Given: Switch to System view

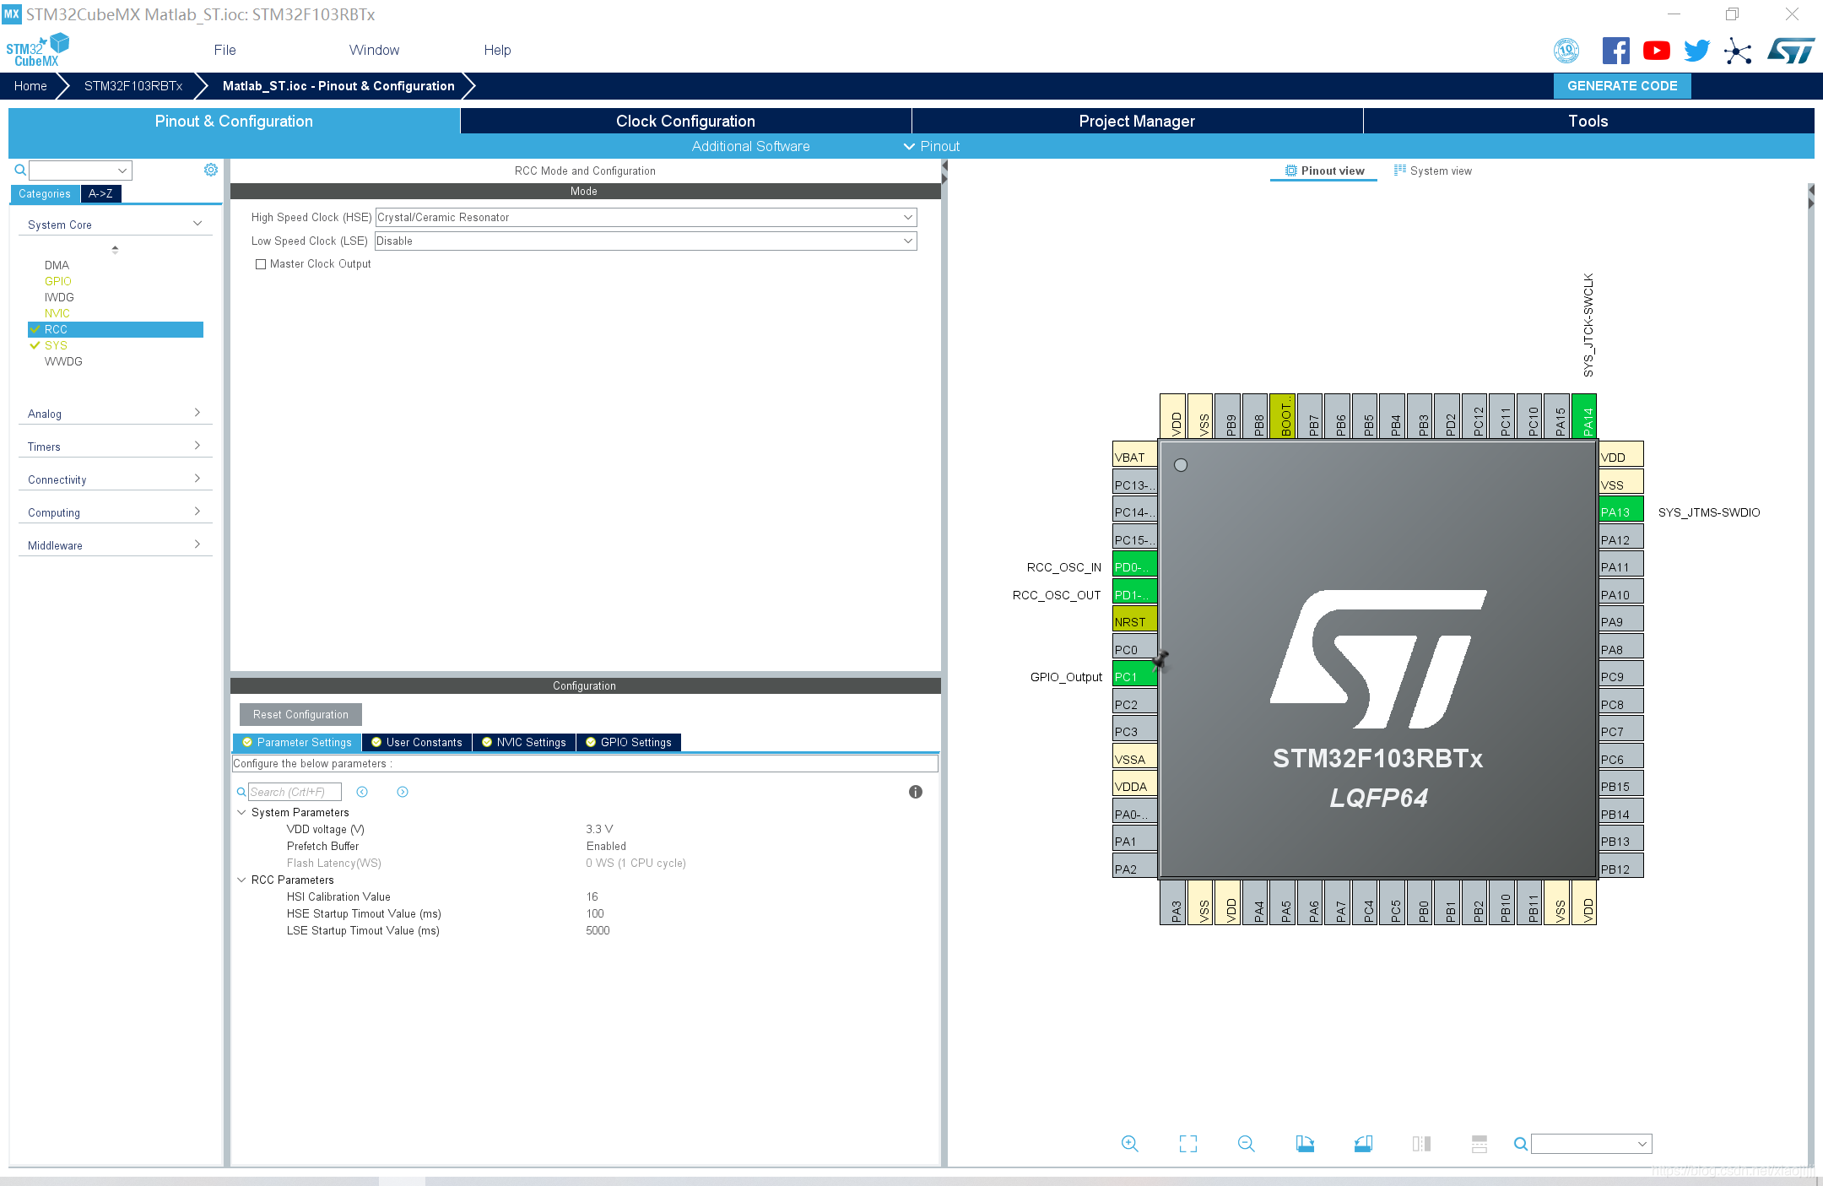Looking at the screenshot, I should [1433, 171].
